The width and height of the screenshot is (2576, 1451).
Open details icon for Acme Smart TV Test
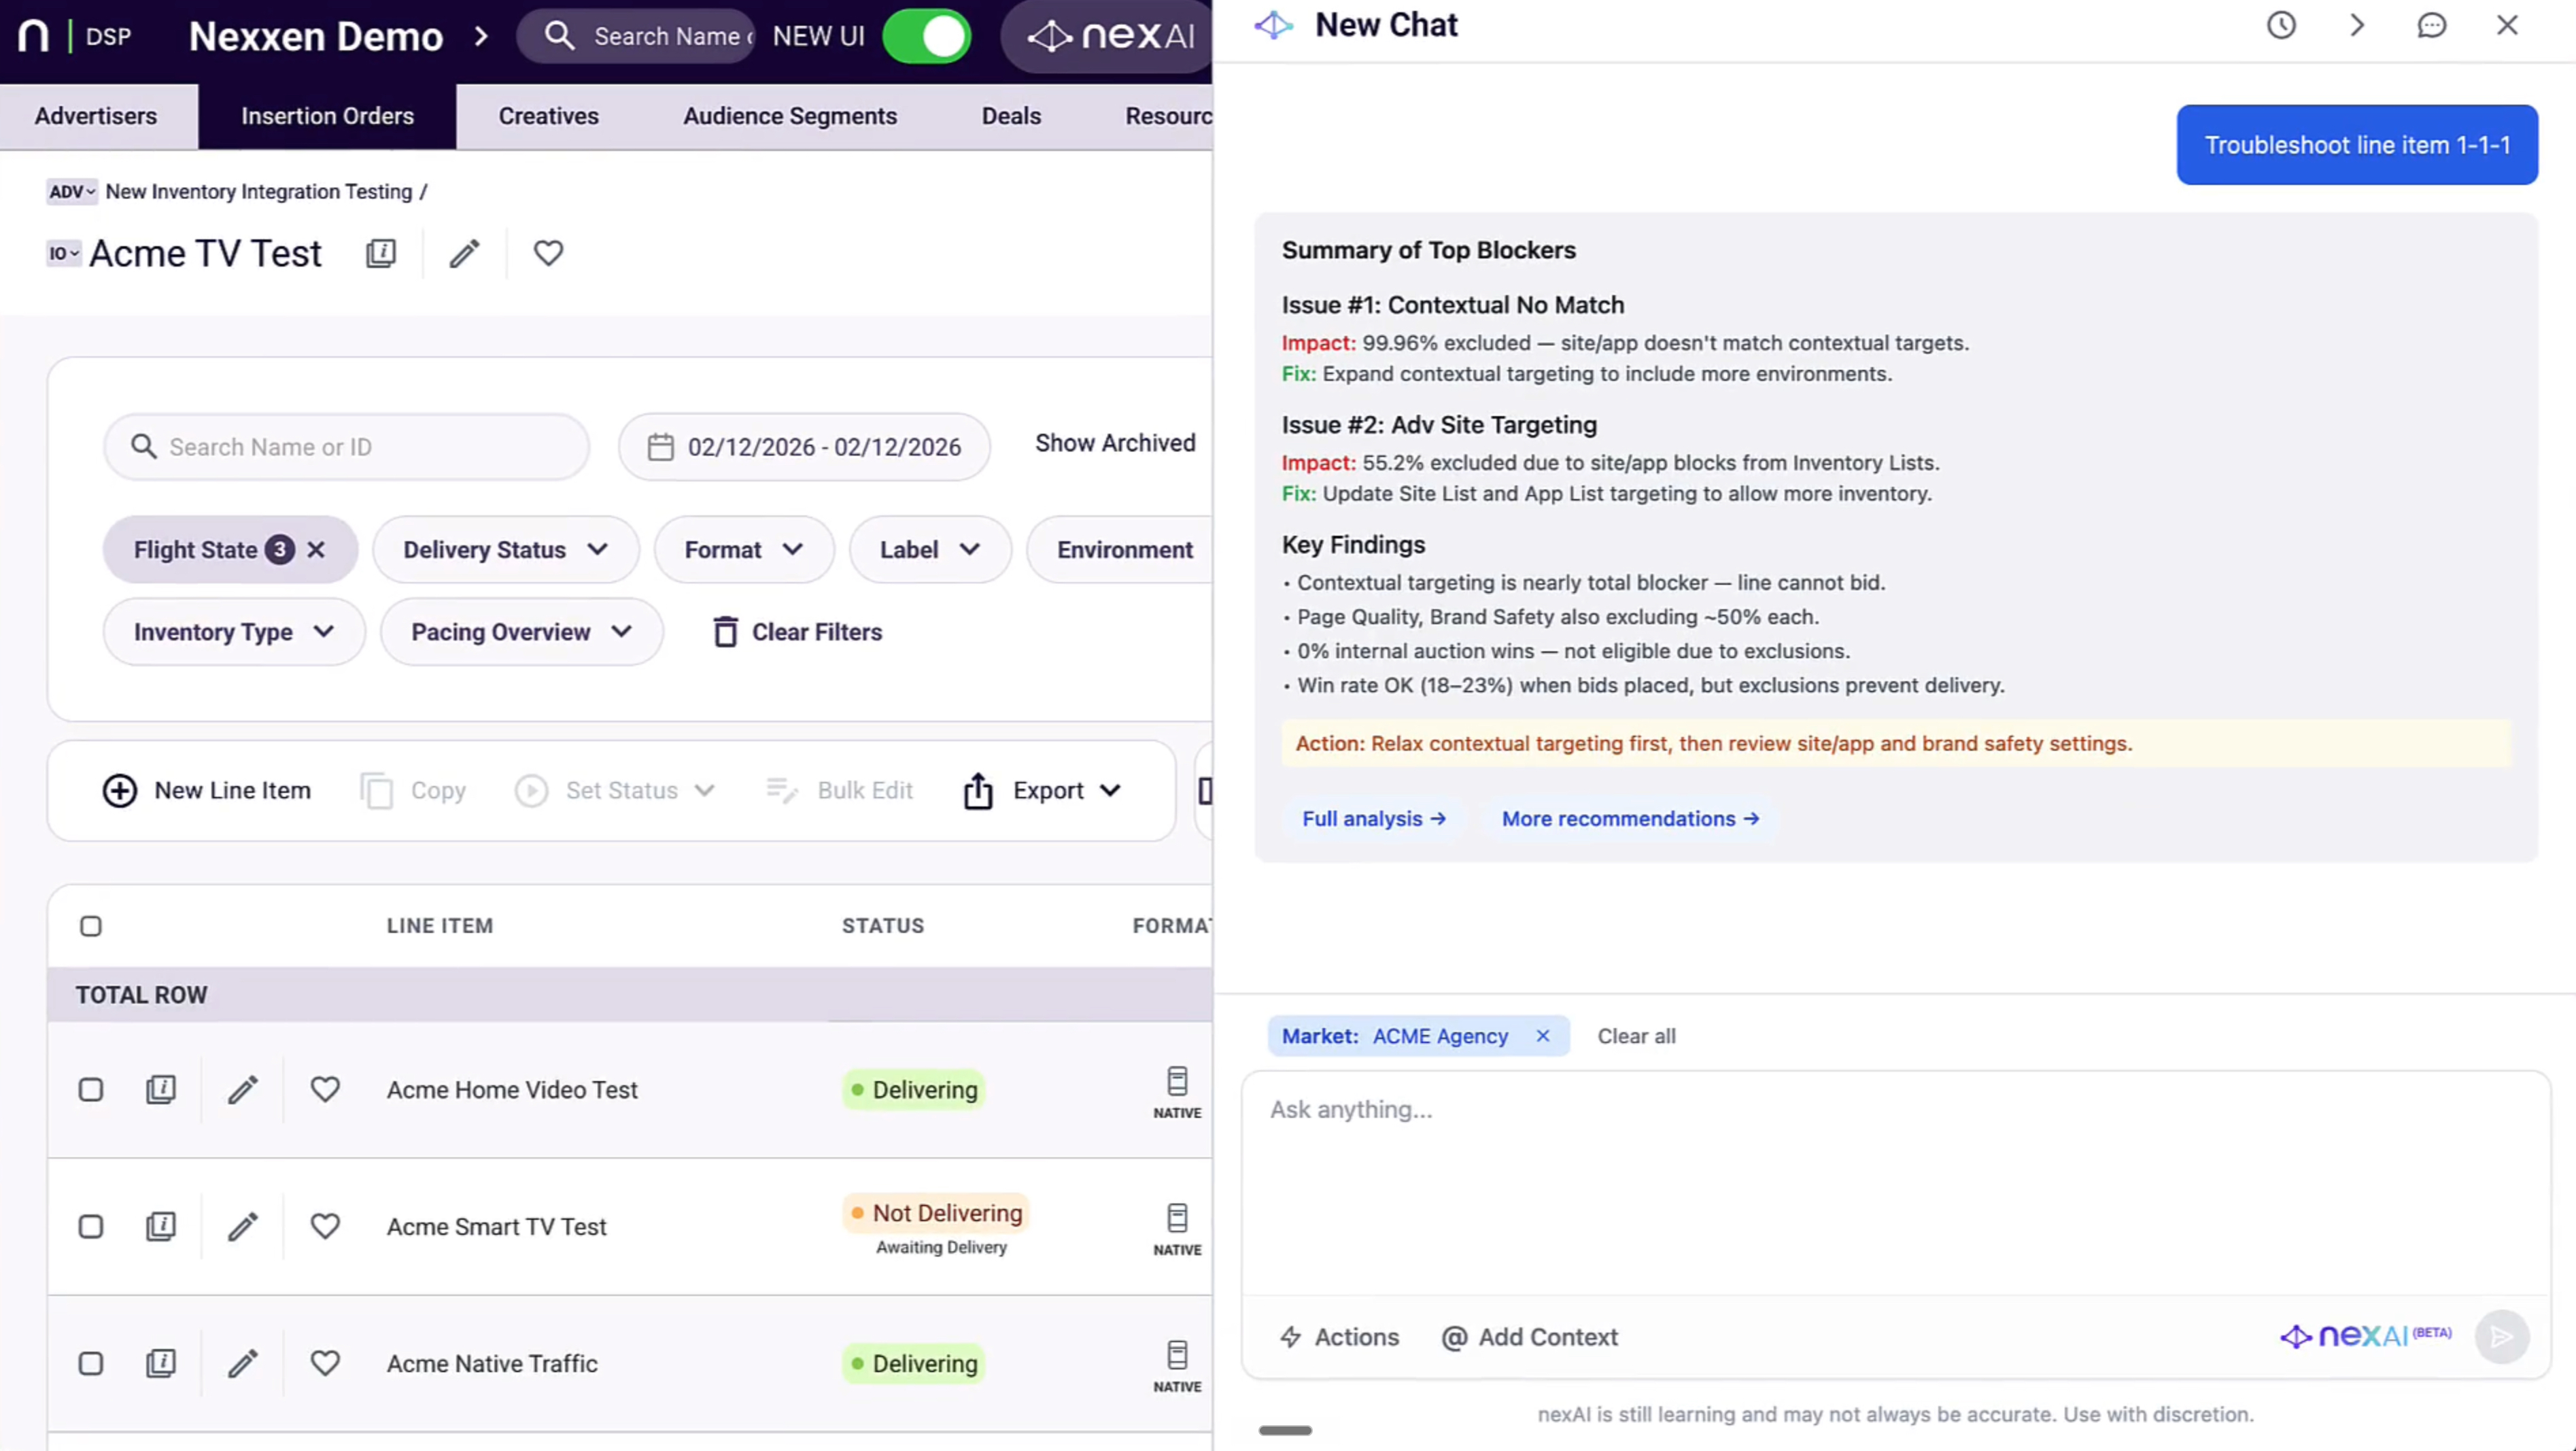tap(161, 1226)
